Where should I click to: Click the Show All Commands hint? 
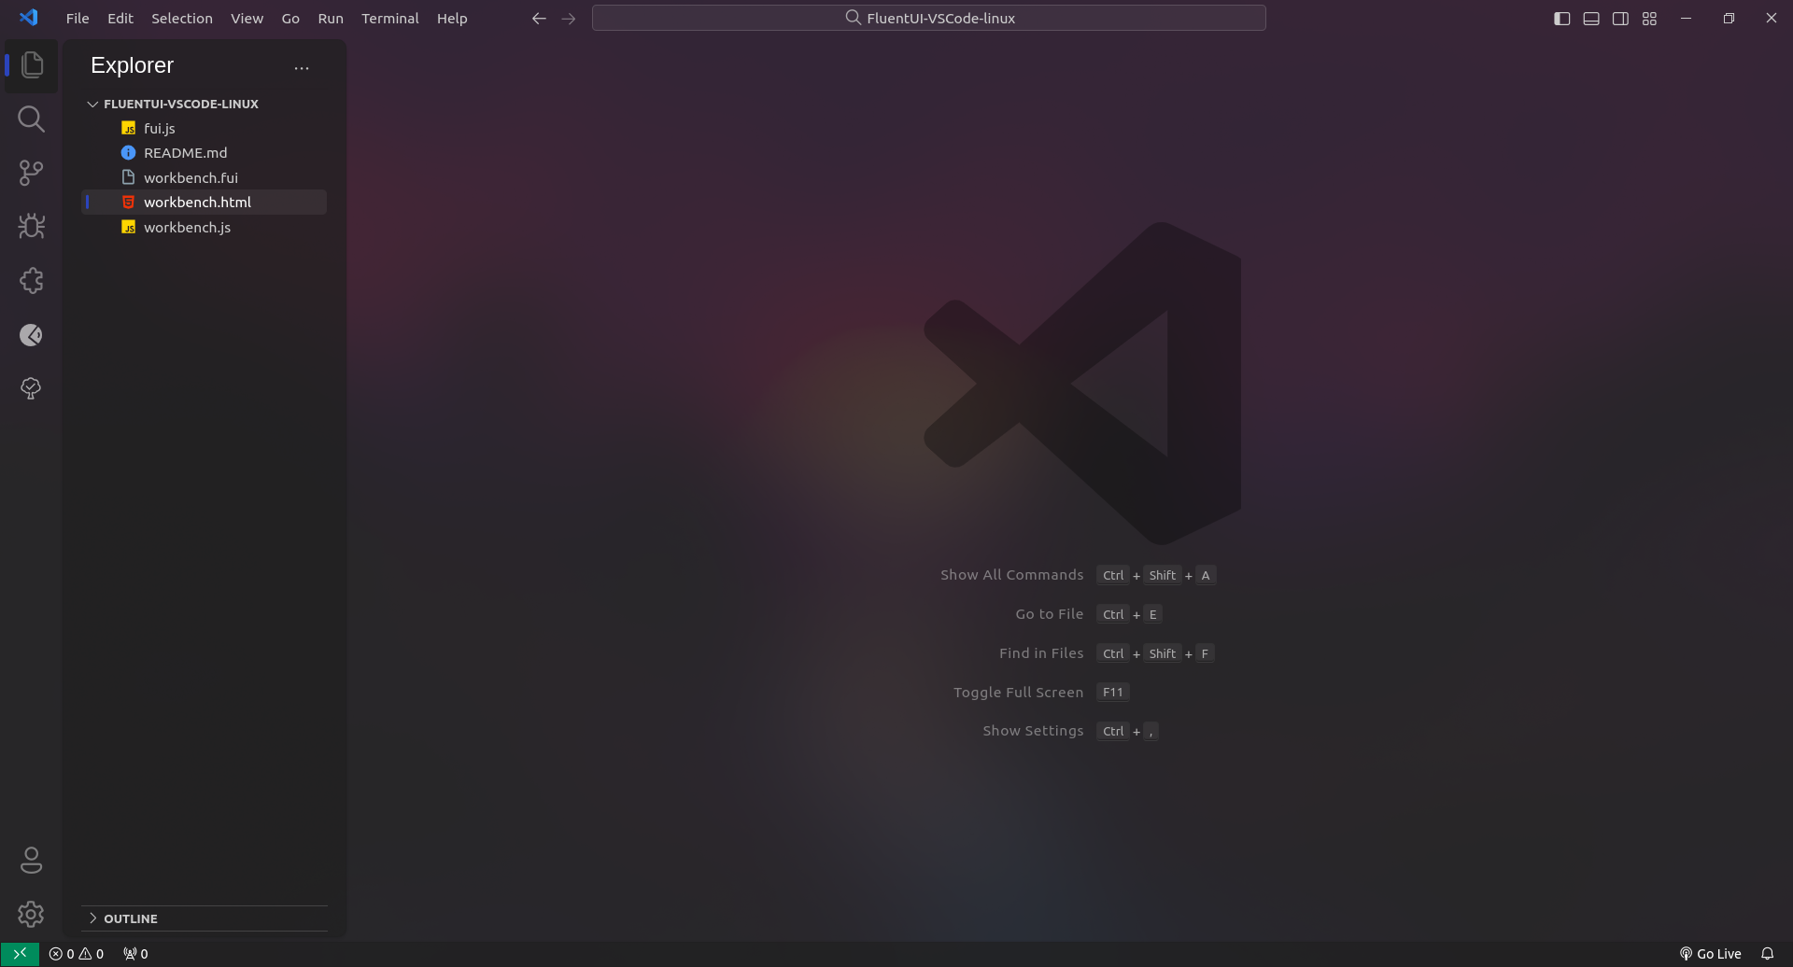[1012, 575]
